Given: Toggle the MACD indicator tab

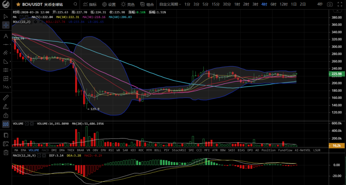Looking at the screenshot, I should pos(45,150).
